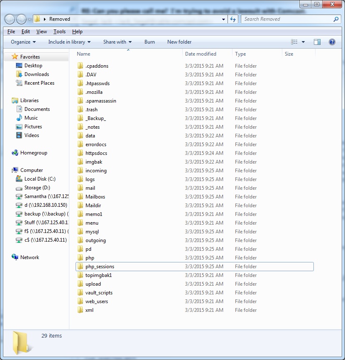Image resolution: width=345 pixels, height=360 pixels.
Task: Click the Network icon in navigation pane
Action: (15, 257)
